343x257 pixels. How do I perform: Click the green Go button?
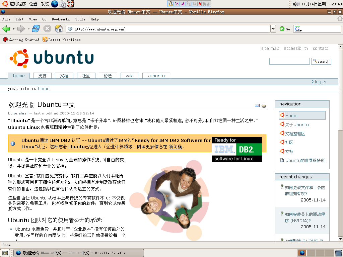[285, 29]
